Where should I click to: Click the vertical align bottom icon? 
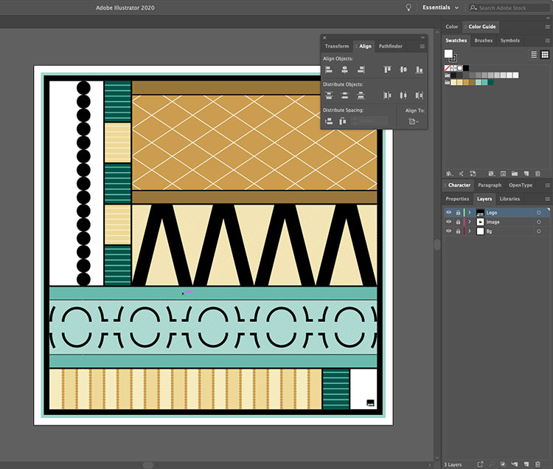419,69
